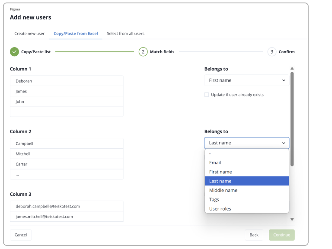Click the scrollbar up arrow
Viewport: 332px width, 249px height.
coord(292,69)
